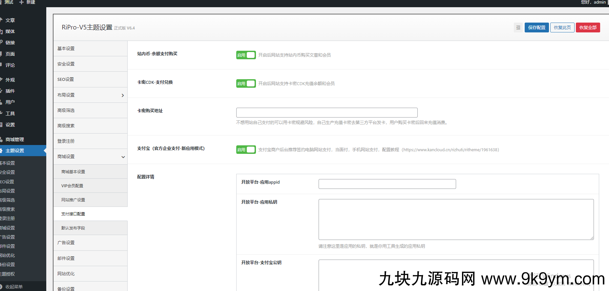Open the 媒体 media library menu

point(10,31)
